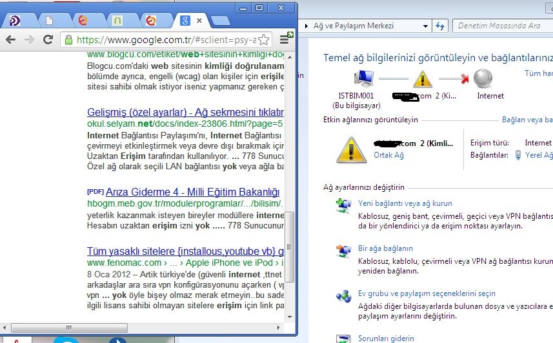Screen dimensions: 553x343
Task: Click horizontal scrollbar left arrow in Chrome
Action: click(5, 328)
